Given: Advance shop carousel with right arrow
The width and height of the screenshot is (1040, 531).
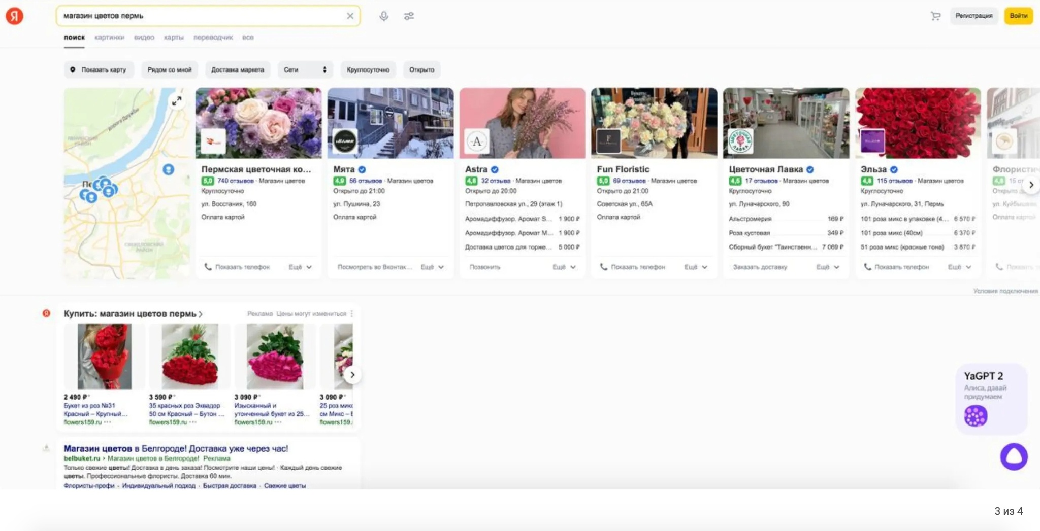Looking at the screenshot, I should point(1031,185).
